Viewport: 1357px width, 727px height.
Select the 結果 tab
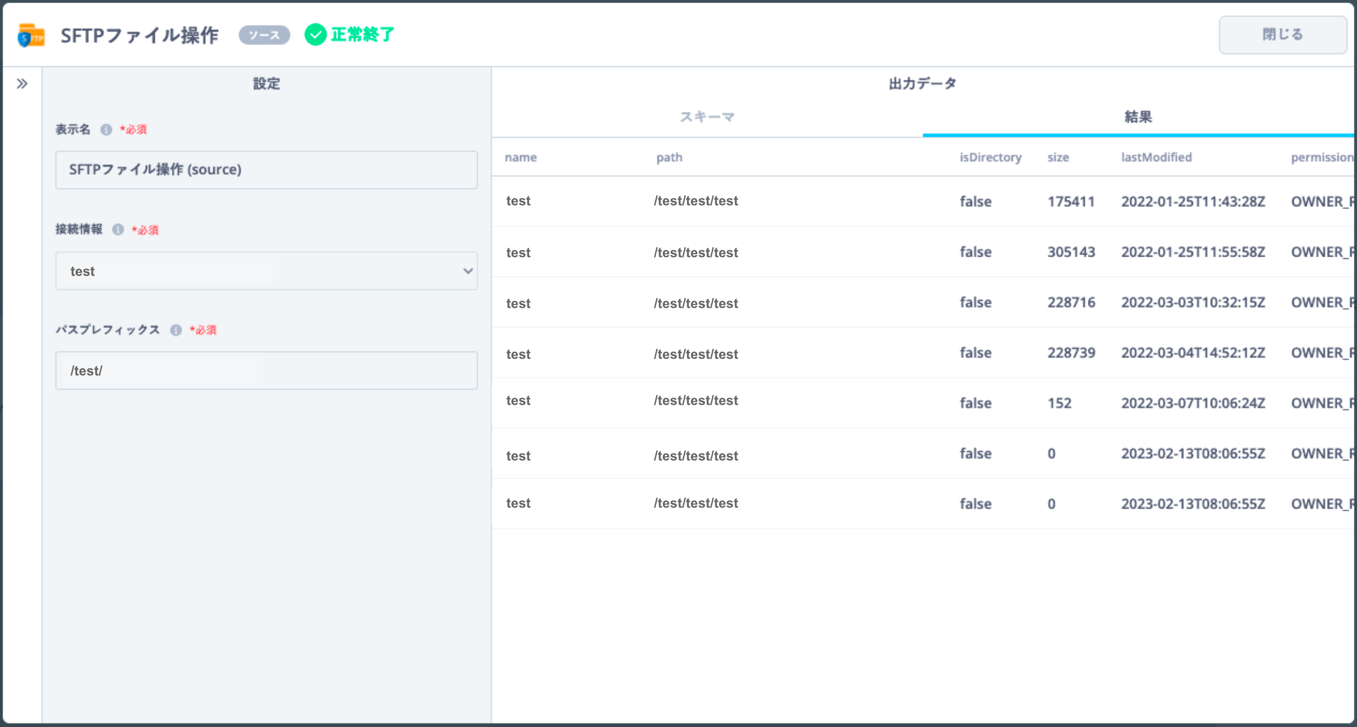(1138, 117)
